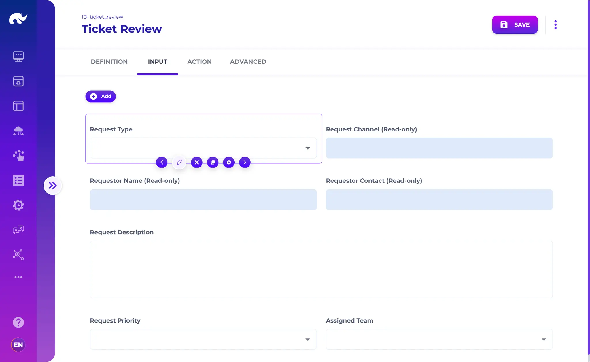Click 'Request Channel (Read-only)' label
Image resolution: width=590 pixels, height=362 pixels.
(371, 129)
